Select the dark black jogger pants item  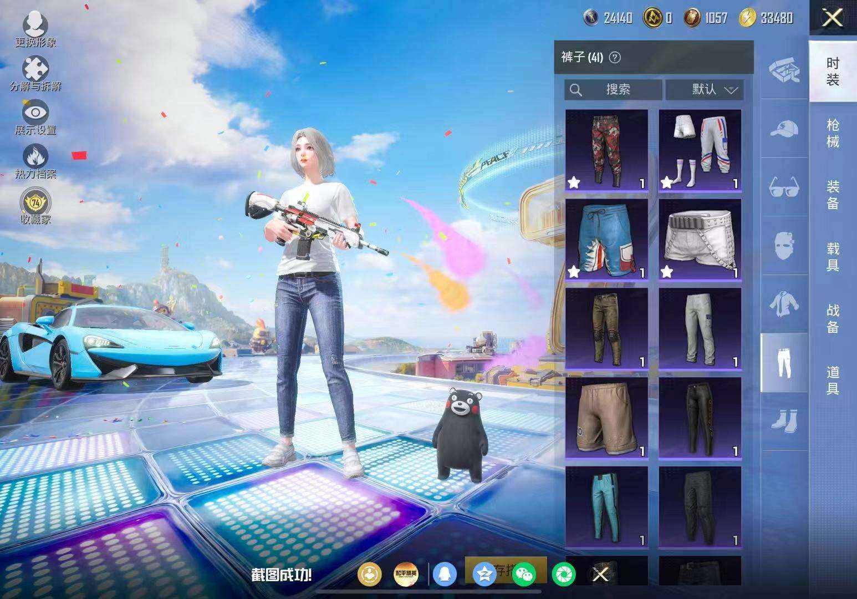[x=700, y=507]
